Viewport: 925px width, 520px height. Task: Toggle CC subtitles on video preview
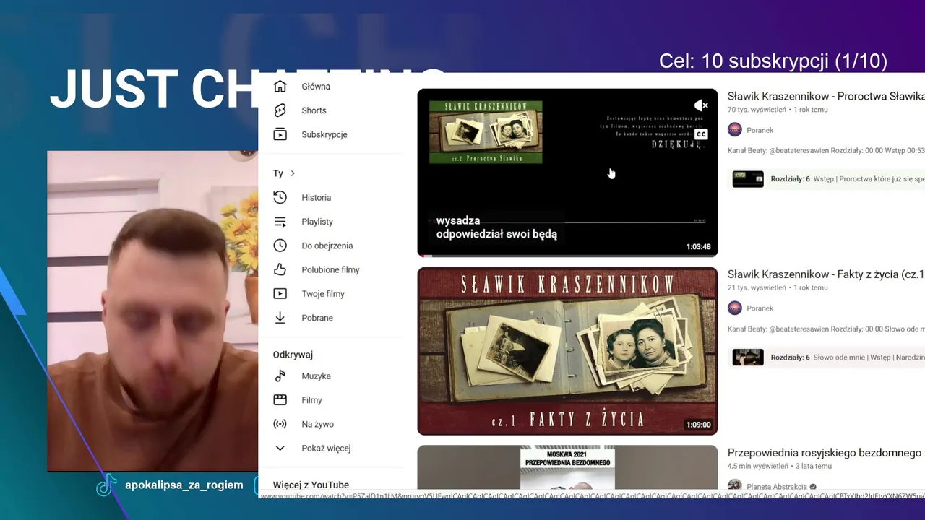click(700, 134)
